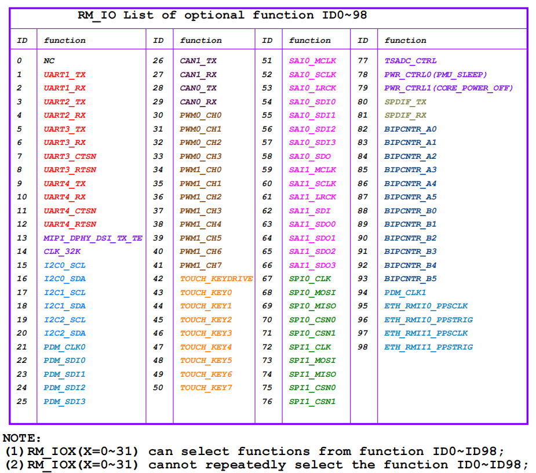Click CAN1_TX function cell
Viewport: 536px width, 473px height.
(198, 61)
